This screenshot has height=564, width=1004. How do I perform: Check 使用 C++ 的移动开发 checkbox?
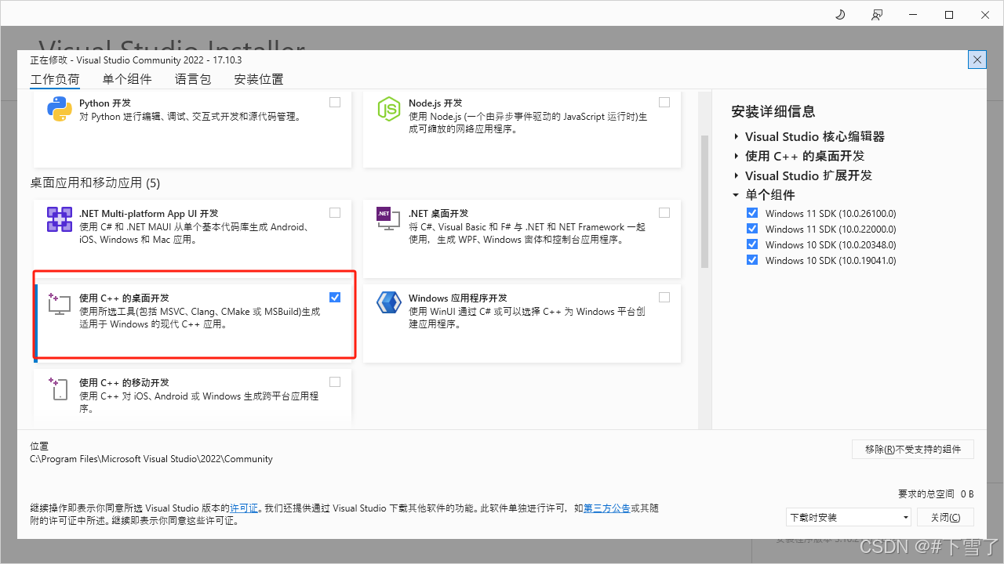[x=335, y=381]
